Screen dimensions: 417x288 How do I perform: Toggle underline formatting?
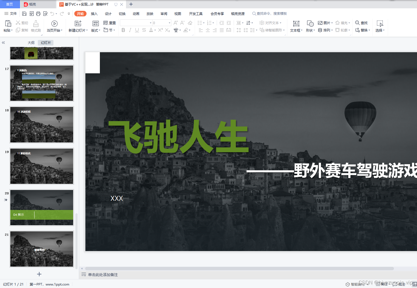[137, 30]
